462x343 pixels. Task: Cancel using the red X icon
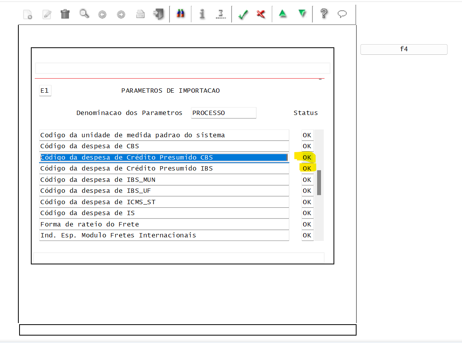tap(261, 13)
